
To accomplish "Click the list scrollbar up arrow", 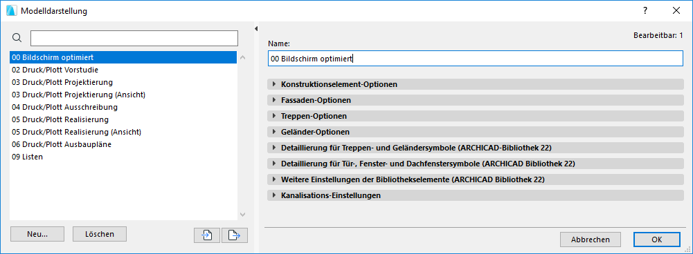I will pos(242,57).
